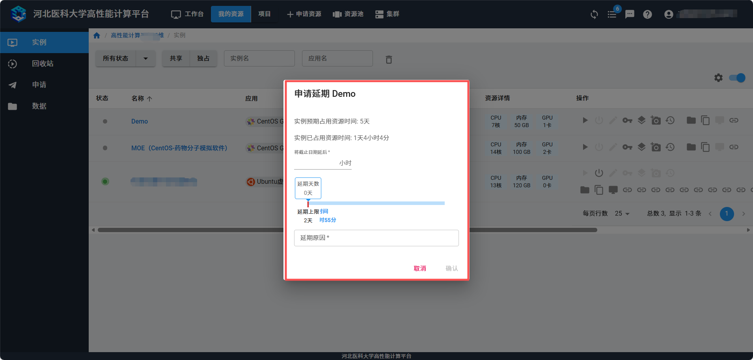The height and width of the screenshot is (360, 753).
Task: Open the rows per page 25 dropdown
Action: (x=622, y=214)
